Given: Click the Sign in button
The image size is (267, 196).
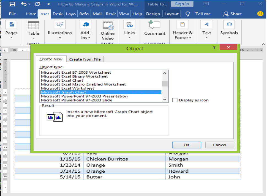Looking at the screenshot, I should (182, 4).
